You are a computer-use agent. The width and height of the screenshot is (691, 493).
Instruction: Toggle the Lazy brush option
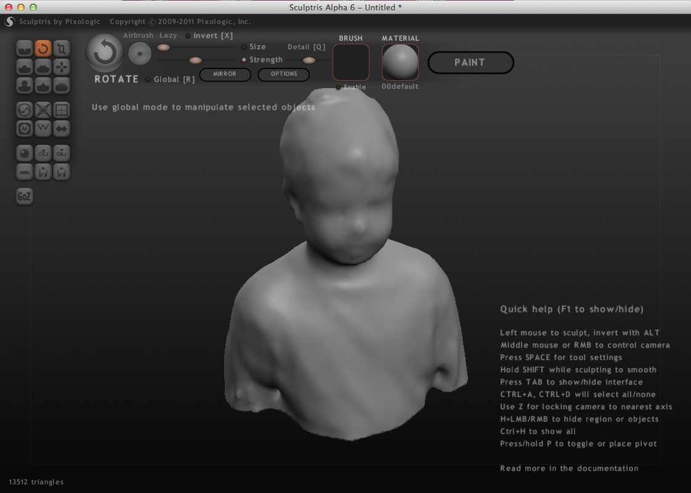click(x=168, y=35)
